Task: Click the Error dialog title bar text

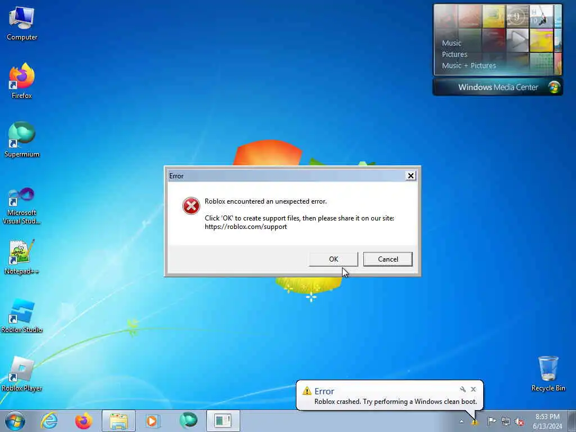Action: 176,176
